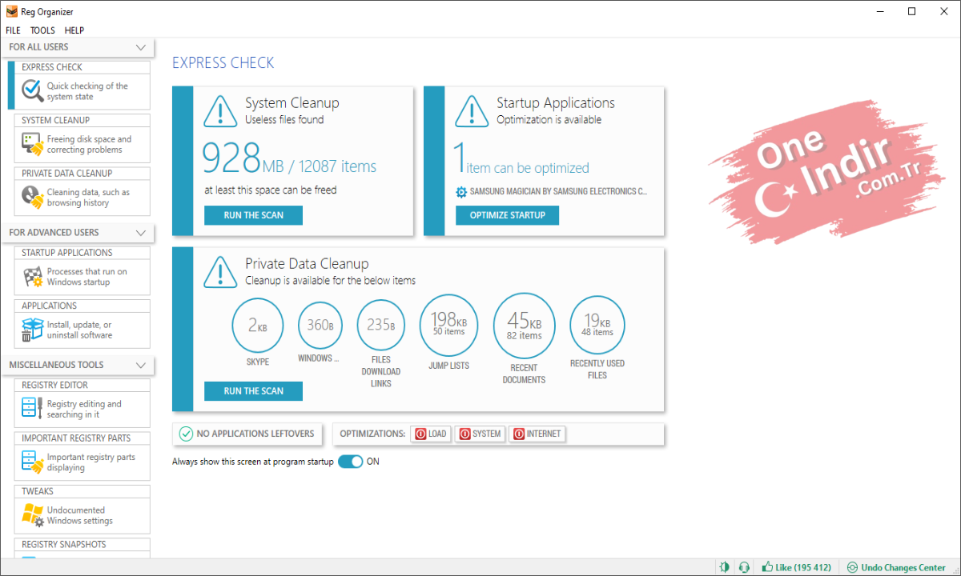Click the PRIVATE DATA CLEANUP sidebar heading
The image size is (961, 576).
click(66, 173)
